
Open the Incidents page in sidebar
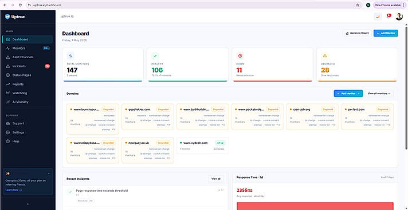click(x=28, y=66)
